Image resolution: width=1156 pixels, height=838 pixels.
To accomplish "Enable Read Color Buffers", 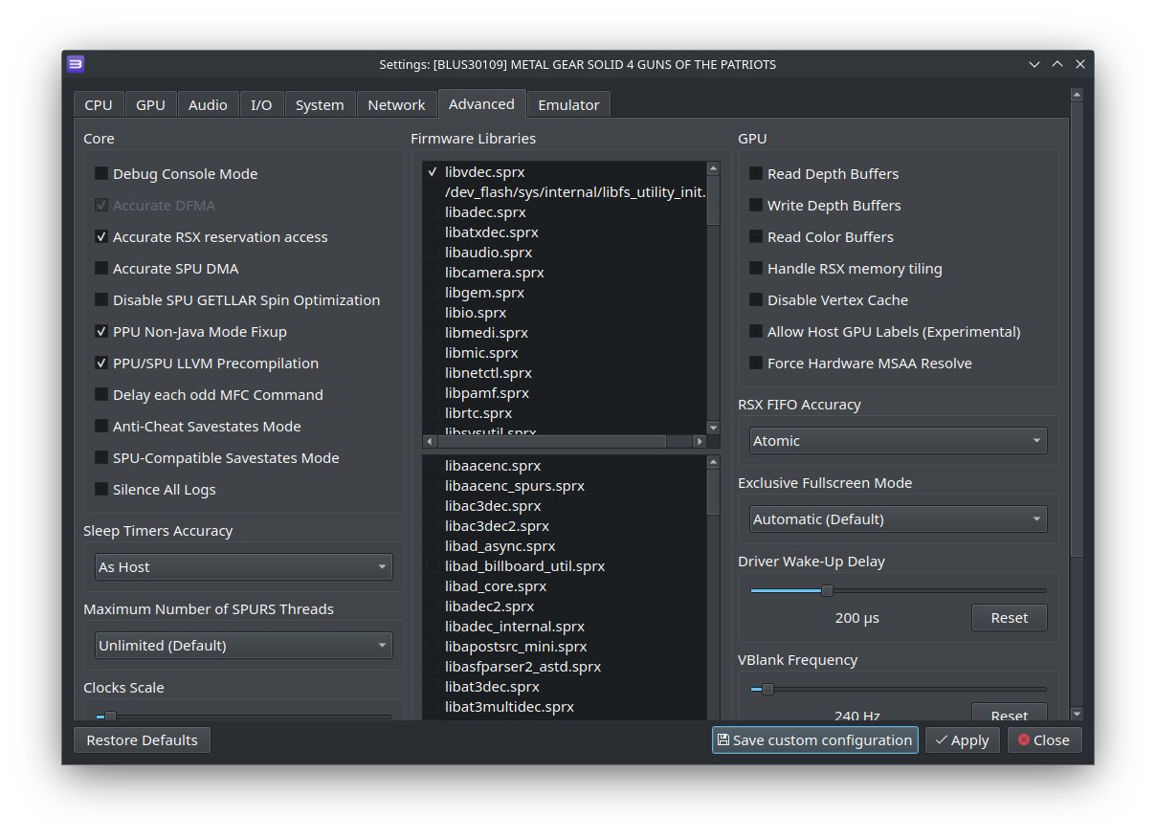I will tap(755, 236).
